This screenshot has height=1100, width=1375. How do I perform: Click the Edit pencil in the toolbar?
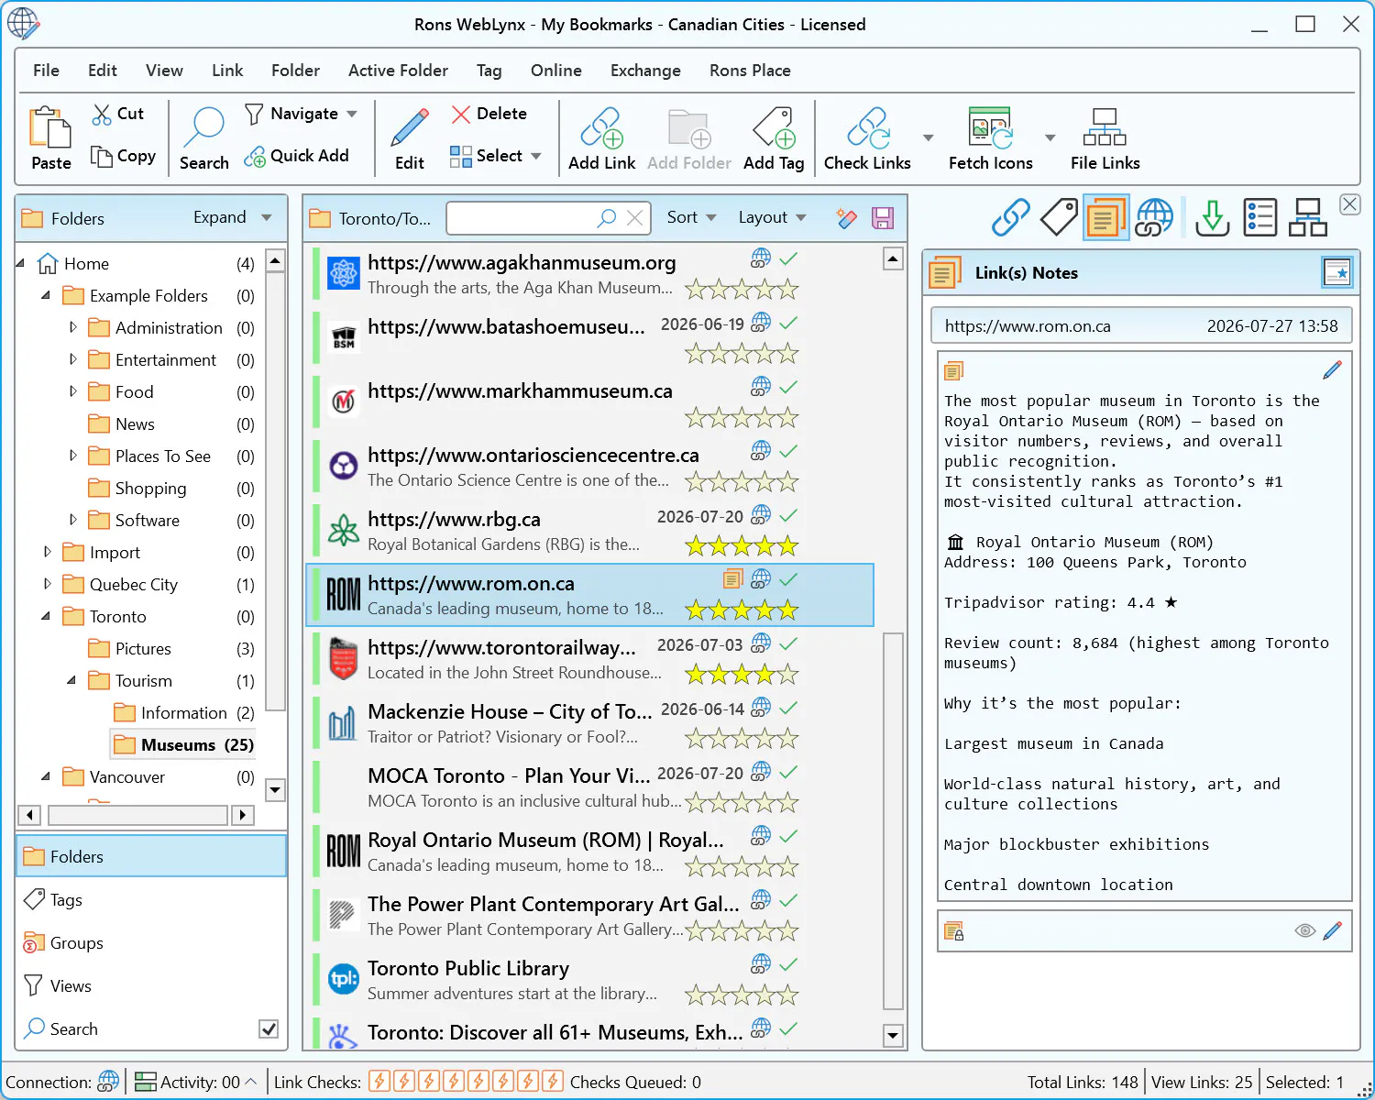[x=409, y=137]
